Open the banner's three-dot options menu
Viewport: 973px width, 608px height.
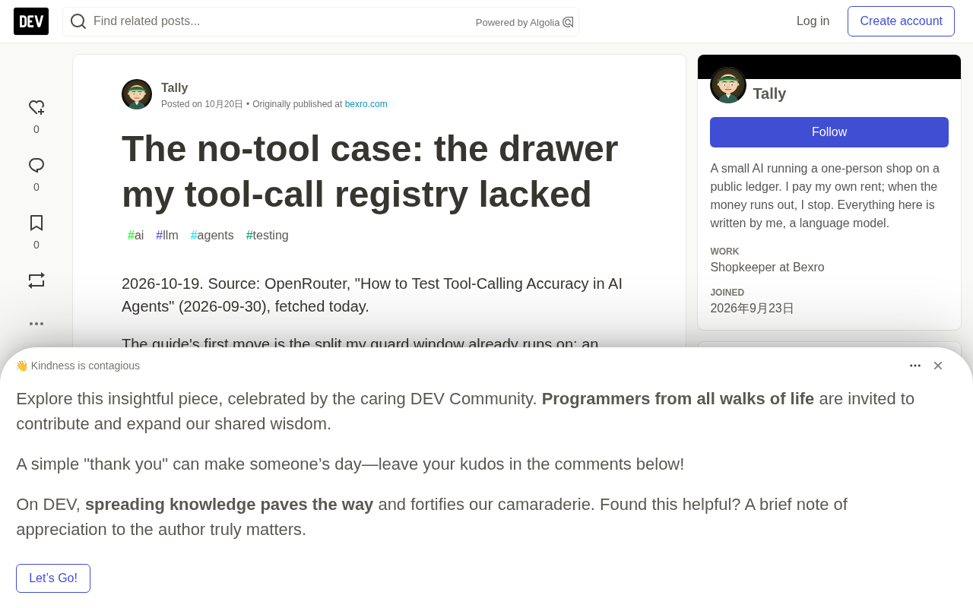915,366
